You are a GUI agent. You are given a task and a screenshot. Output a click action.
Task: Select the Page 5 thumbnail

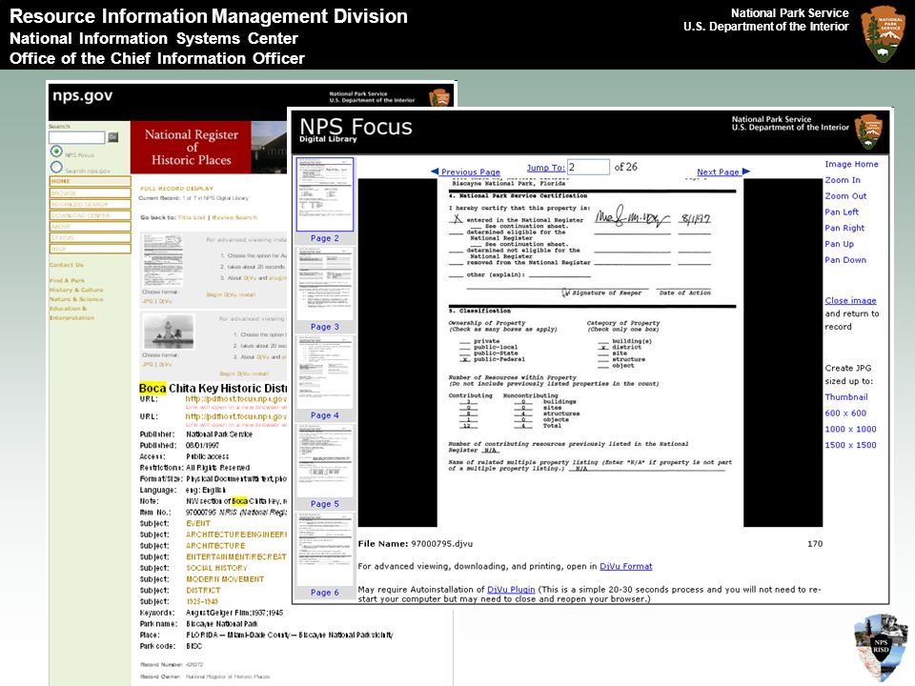325,461
